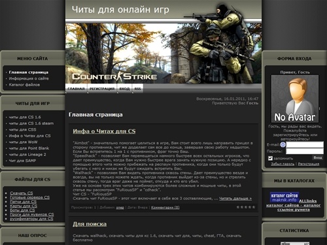
Task: Click Забыл пароль link
Action: [283, 164]
